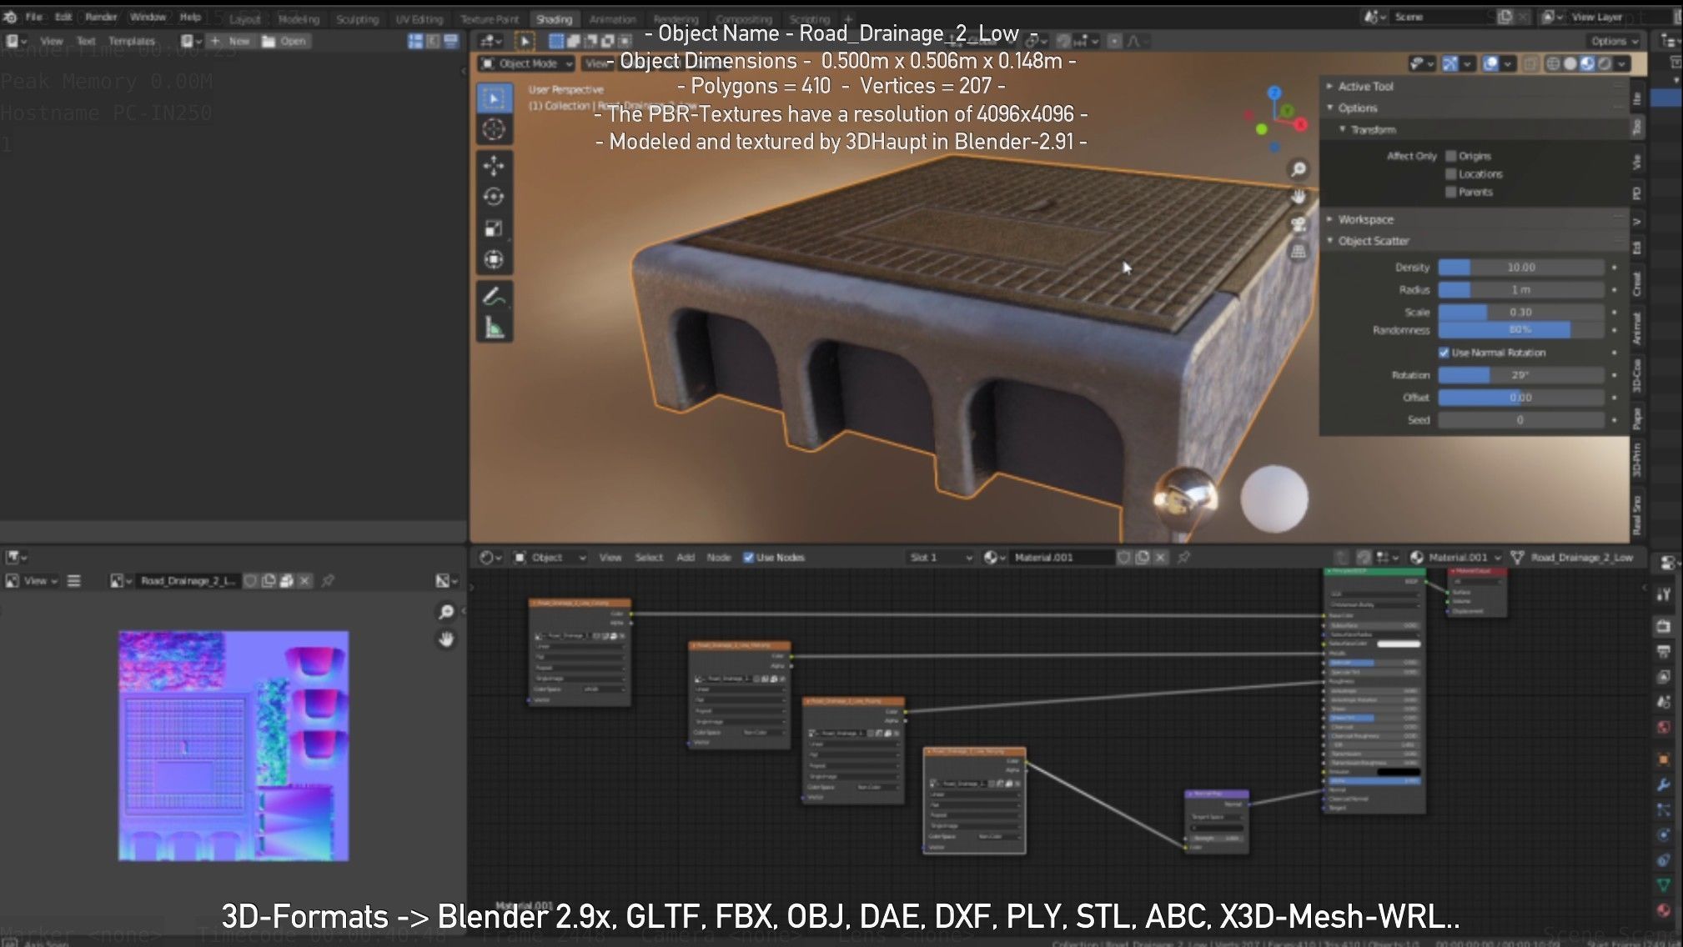Switch to the UV Editing workspace tab

pos(419,18)
